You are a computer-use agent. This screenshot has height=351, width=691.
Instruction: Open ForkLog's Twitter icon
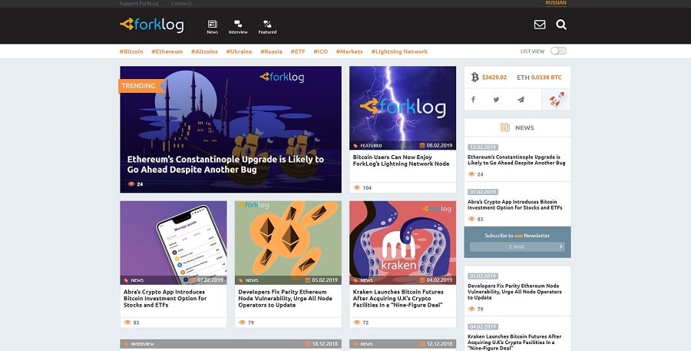click(496, 99)
